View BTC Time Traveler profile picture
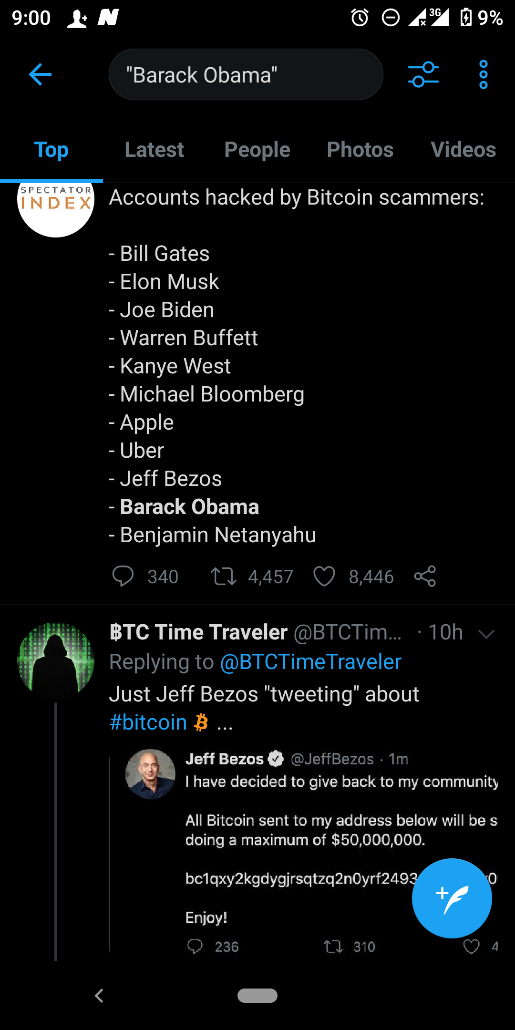Viewport: 515px width, 1030px height. click(x=56, y=661)
